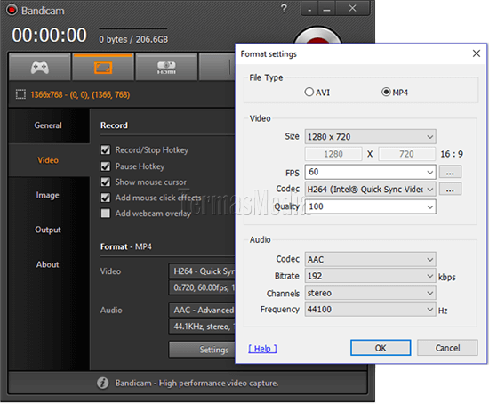Open the audio Channels dropdown
The height and width of the screenshot is (404, 489).
[x=370, y=293]
